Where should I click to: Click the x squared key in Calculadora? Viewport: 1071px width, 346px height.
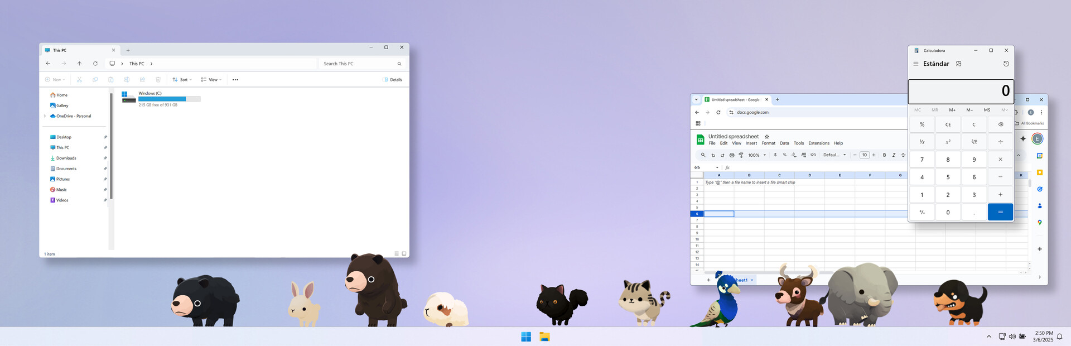coord(948,142)
